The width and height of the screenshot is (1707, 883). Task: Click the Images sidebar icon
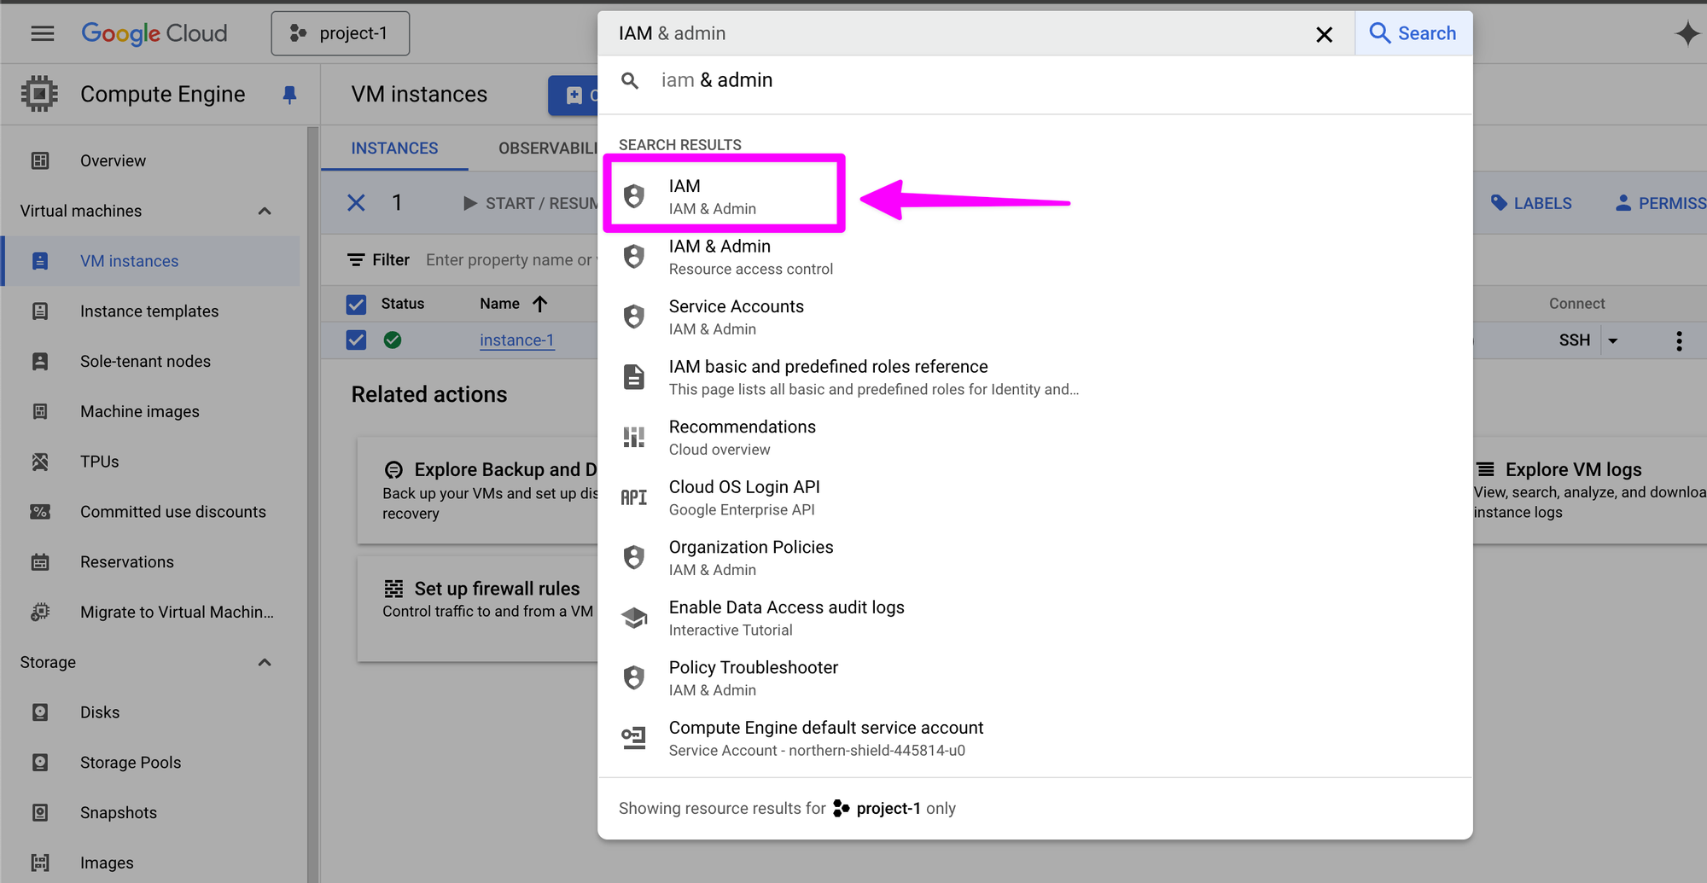pos(40,863)
